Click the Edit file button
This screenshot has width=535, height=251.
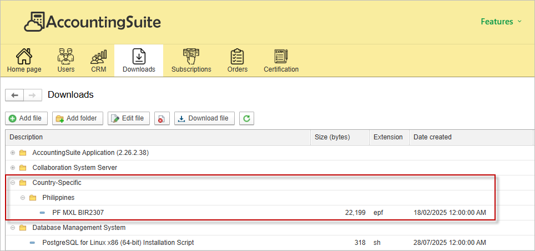[x=128, y=118]
